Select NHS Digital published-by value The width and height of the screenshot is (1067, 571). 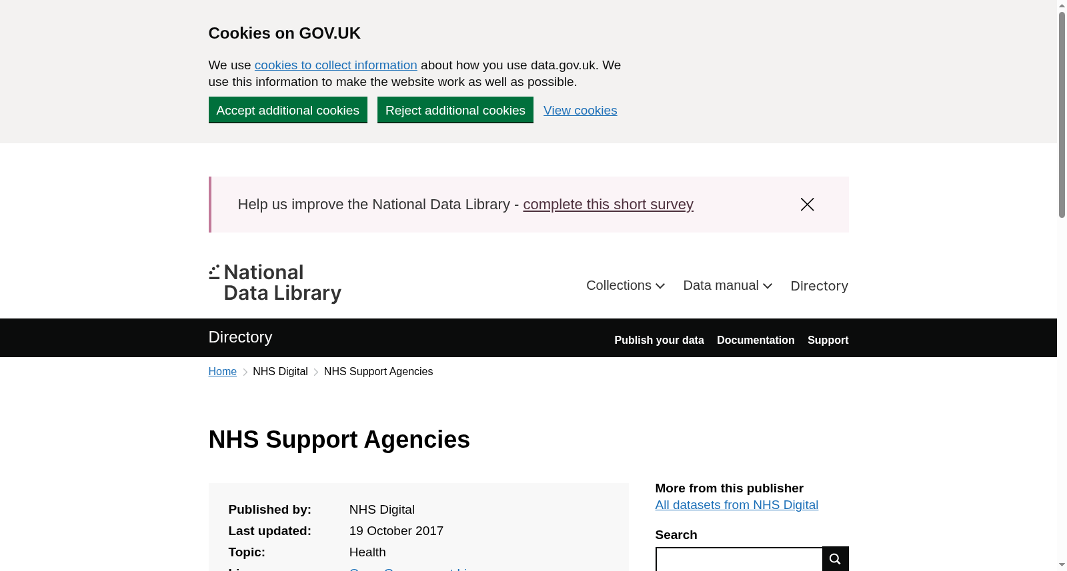(x=382, y=510)
